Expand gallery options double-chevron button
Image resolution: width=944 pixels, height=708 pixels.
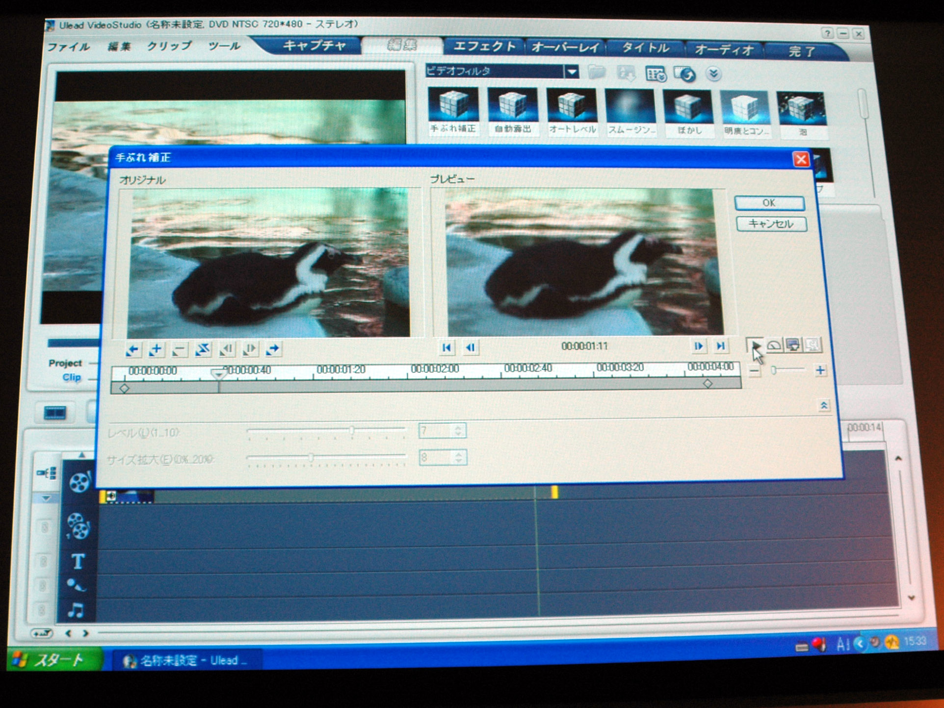(713, 74)
